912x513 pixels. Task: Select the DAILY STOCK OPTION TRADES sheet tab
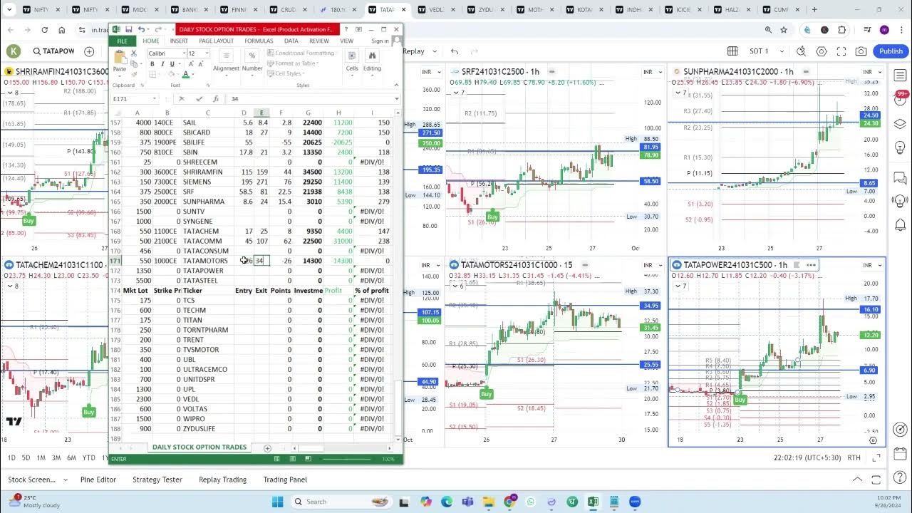click(x=199, y=447)
